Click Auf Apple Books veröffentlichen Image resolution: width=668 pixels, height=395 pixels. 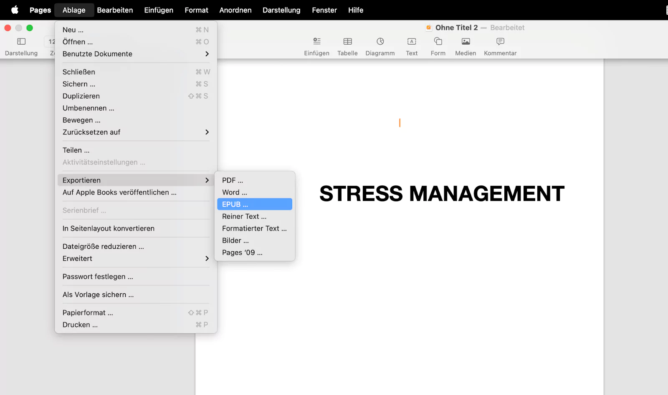click(x=119, y=192)
